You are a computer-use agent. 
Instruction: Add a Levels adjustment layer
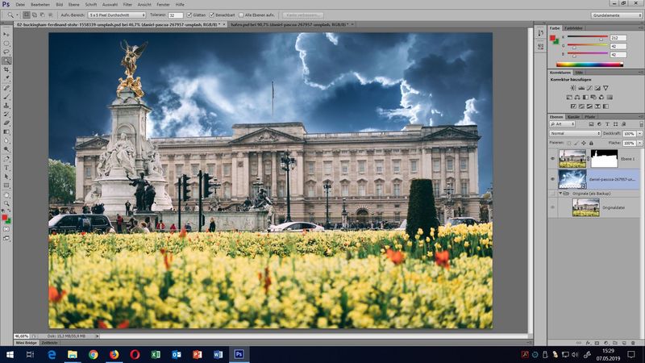[580, 88]
